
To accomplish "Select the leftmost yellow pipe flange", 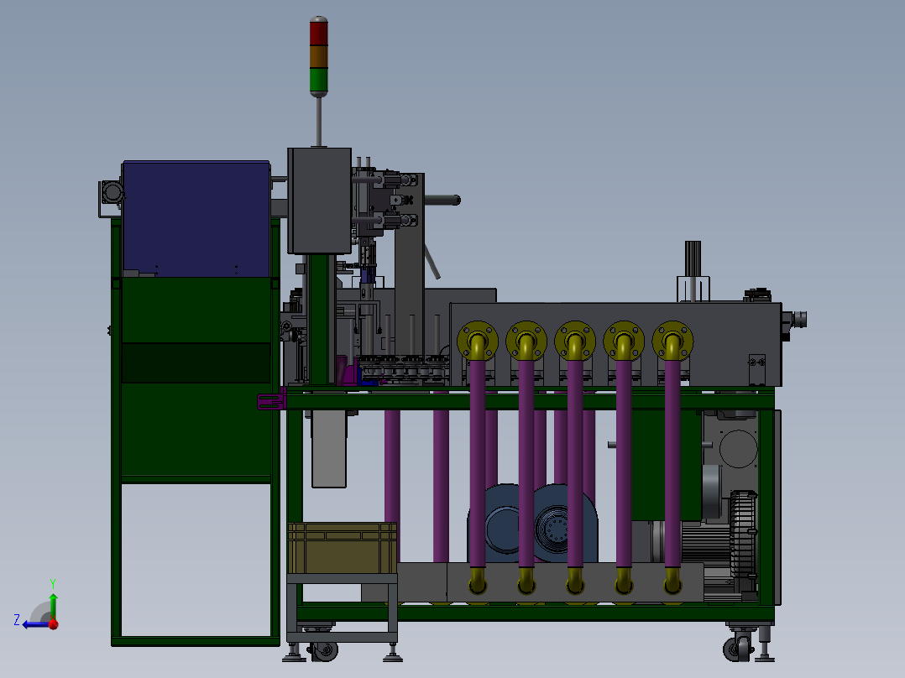I will pos(478,341).
